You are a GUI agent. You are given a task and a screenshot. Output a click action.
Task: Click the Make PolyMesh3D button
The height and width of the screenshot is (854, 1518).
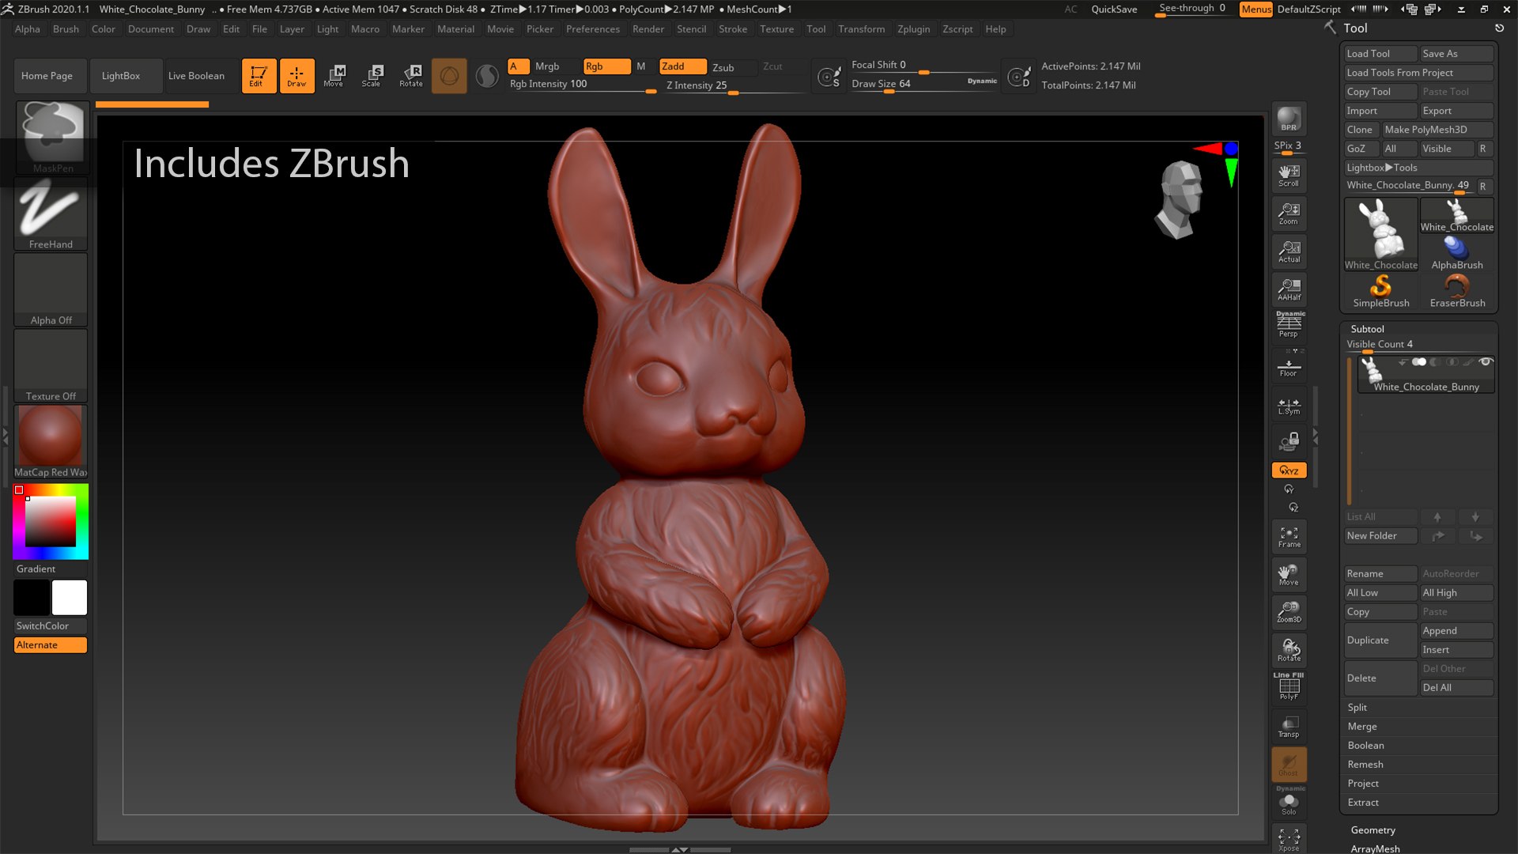(1437, 130)
